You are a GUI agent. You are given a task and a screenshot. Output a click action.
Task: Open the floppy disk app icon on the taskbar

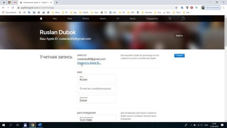pyautogui.click(x=25, y=125)
